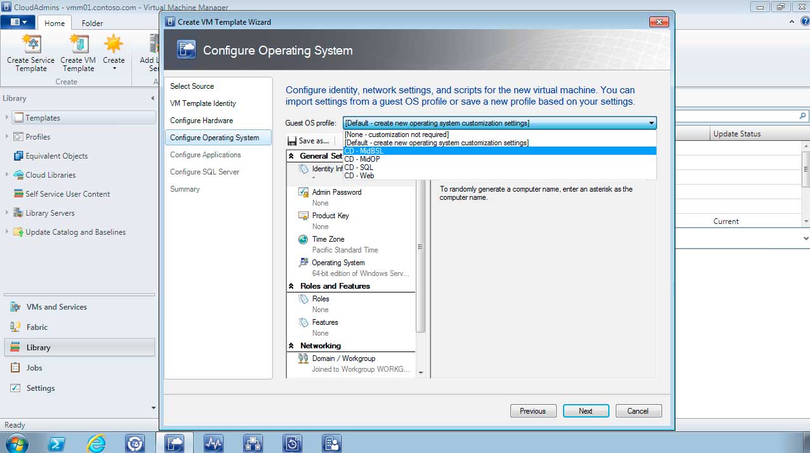Viewport: 810px width, 453px height.
Task: Expand the Update Catalog and Baselines arrow
Action: tap(7, 232)
